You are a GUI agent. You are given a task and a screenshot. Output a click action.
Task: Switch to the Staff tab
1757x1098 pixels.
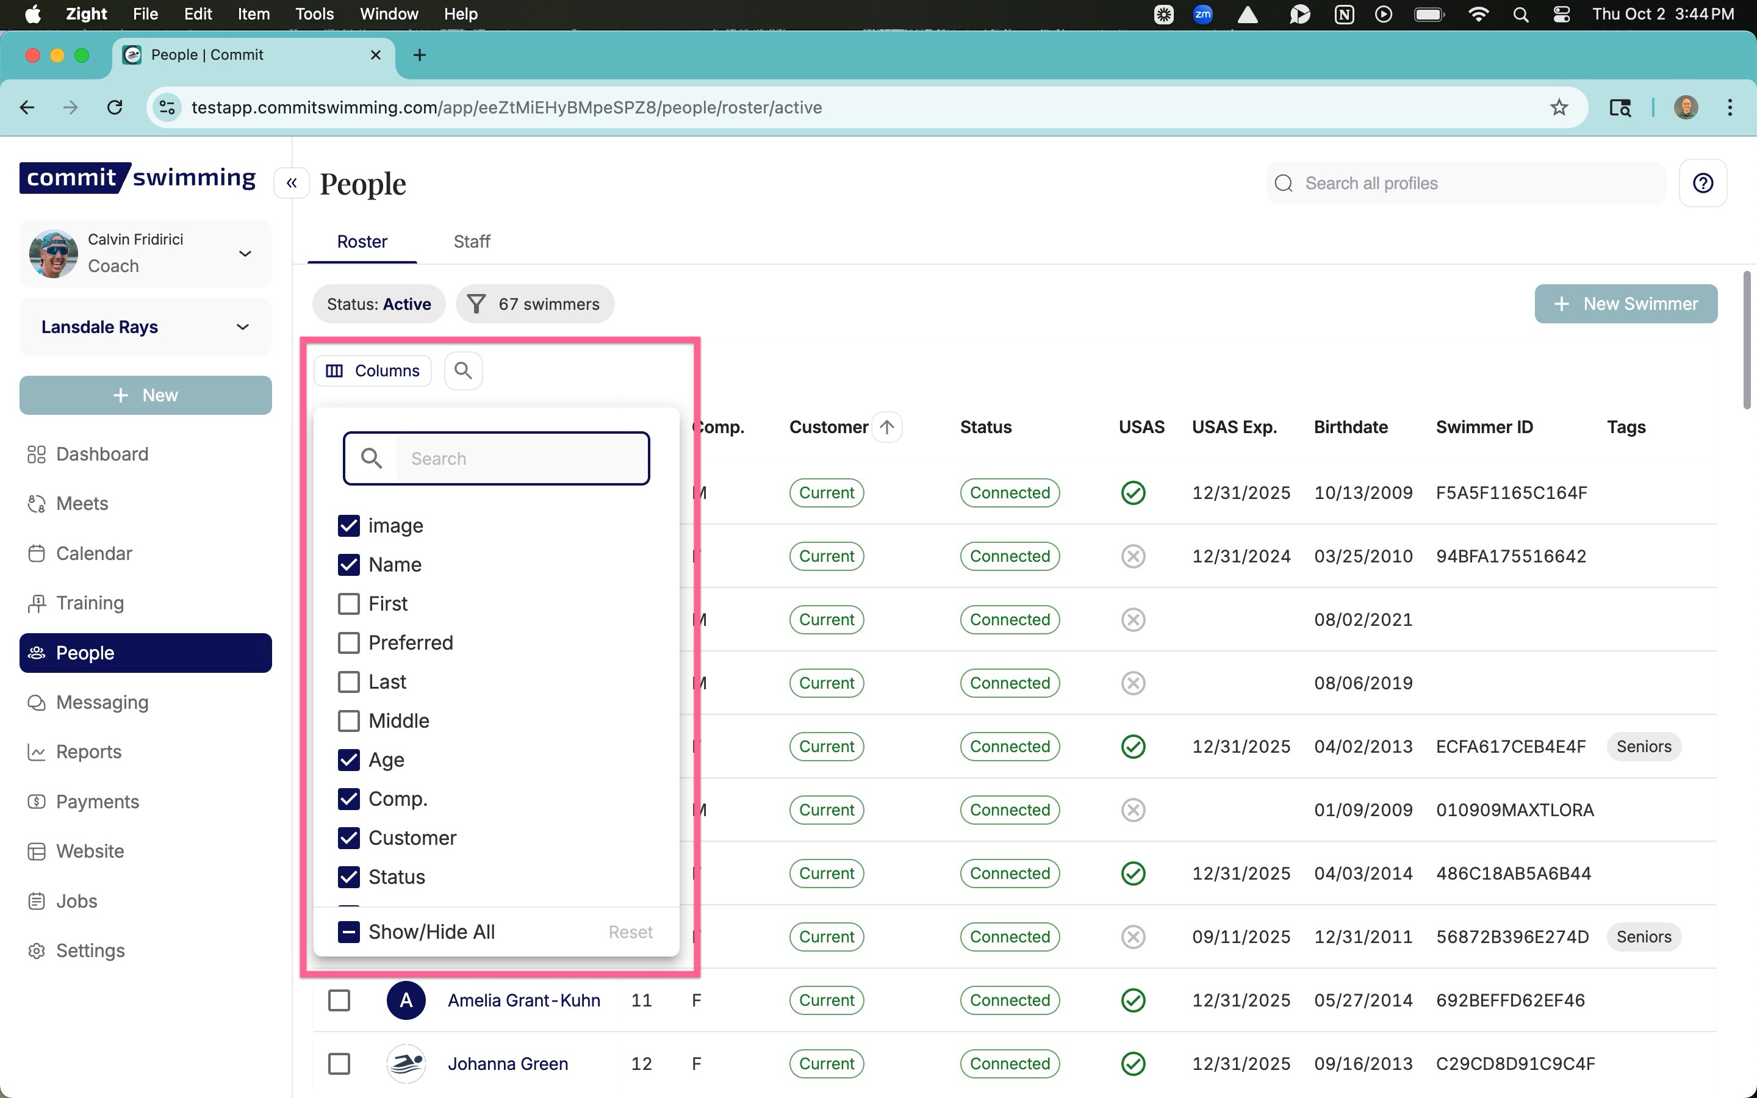pyautogui.click(x=471, y=241)
